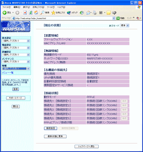
Task: Open the History clock icon
Action: coord(82,13)
